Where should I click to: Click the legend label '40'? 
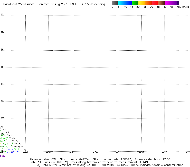point(165,7)
